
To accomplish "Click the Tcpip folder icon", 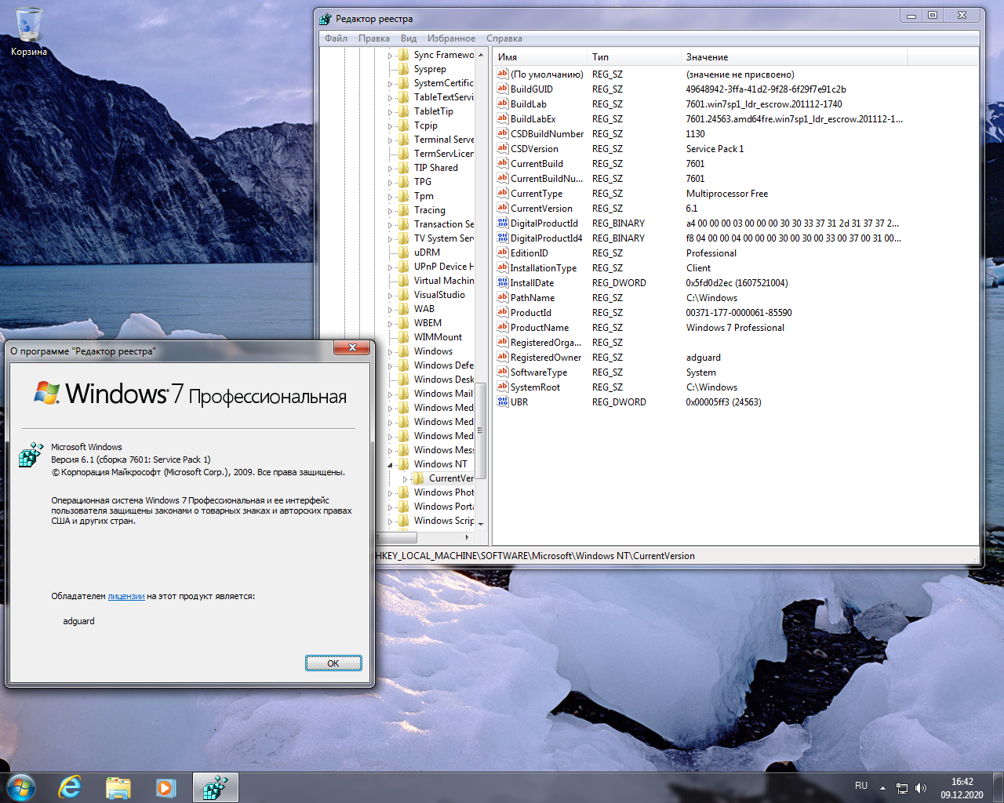I will 404,125.
